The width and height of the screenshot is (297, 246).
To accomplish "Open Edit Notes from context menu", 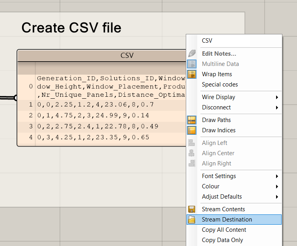I will (234, 54).
